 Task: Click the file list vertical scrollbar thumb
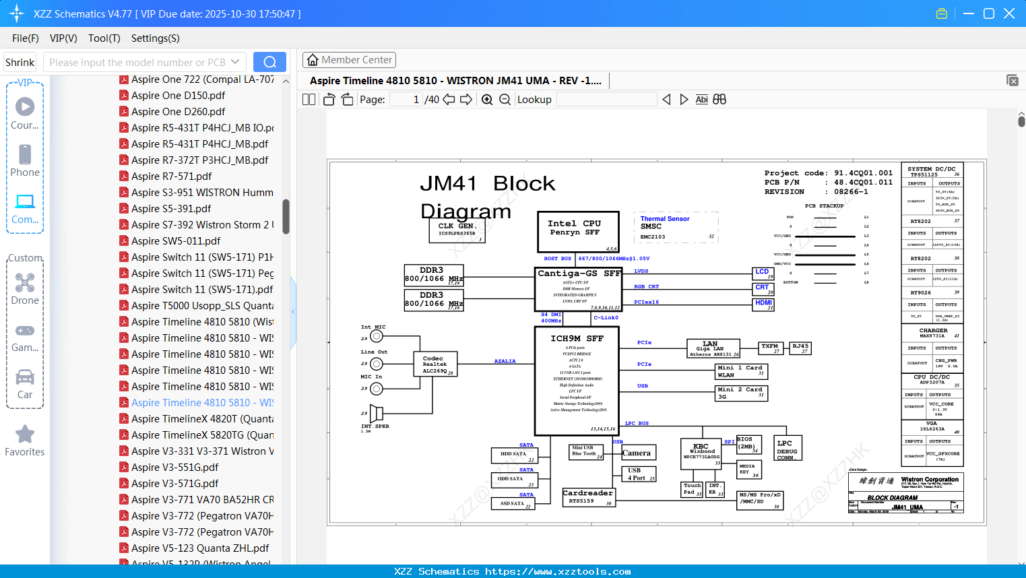click(286, 216)
